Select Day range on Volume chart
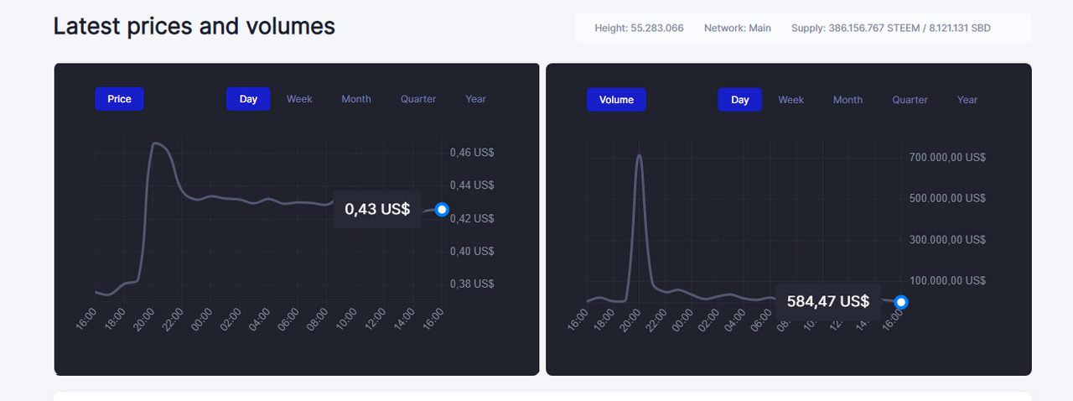The height and width of the screenshot is (401, 1073). point(739,100)
